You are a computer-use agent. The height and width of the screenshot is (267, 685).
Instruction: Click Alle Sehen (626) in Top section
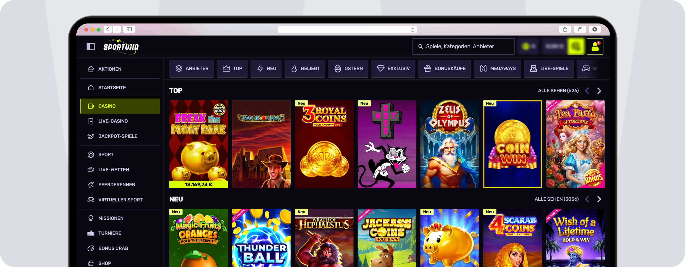tap(558, 91)
